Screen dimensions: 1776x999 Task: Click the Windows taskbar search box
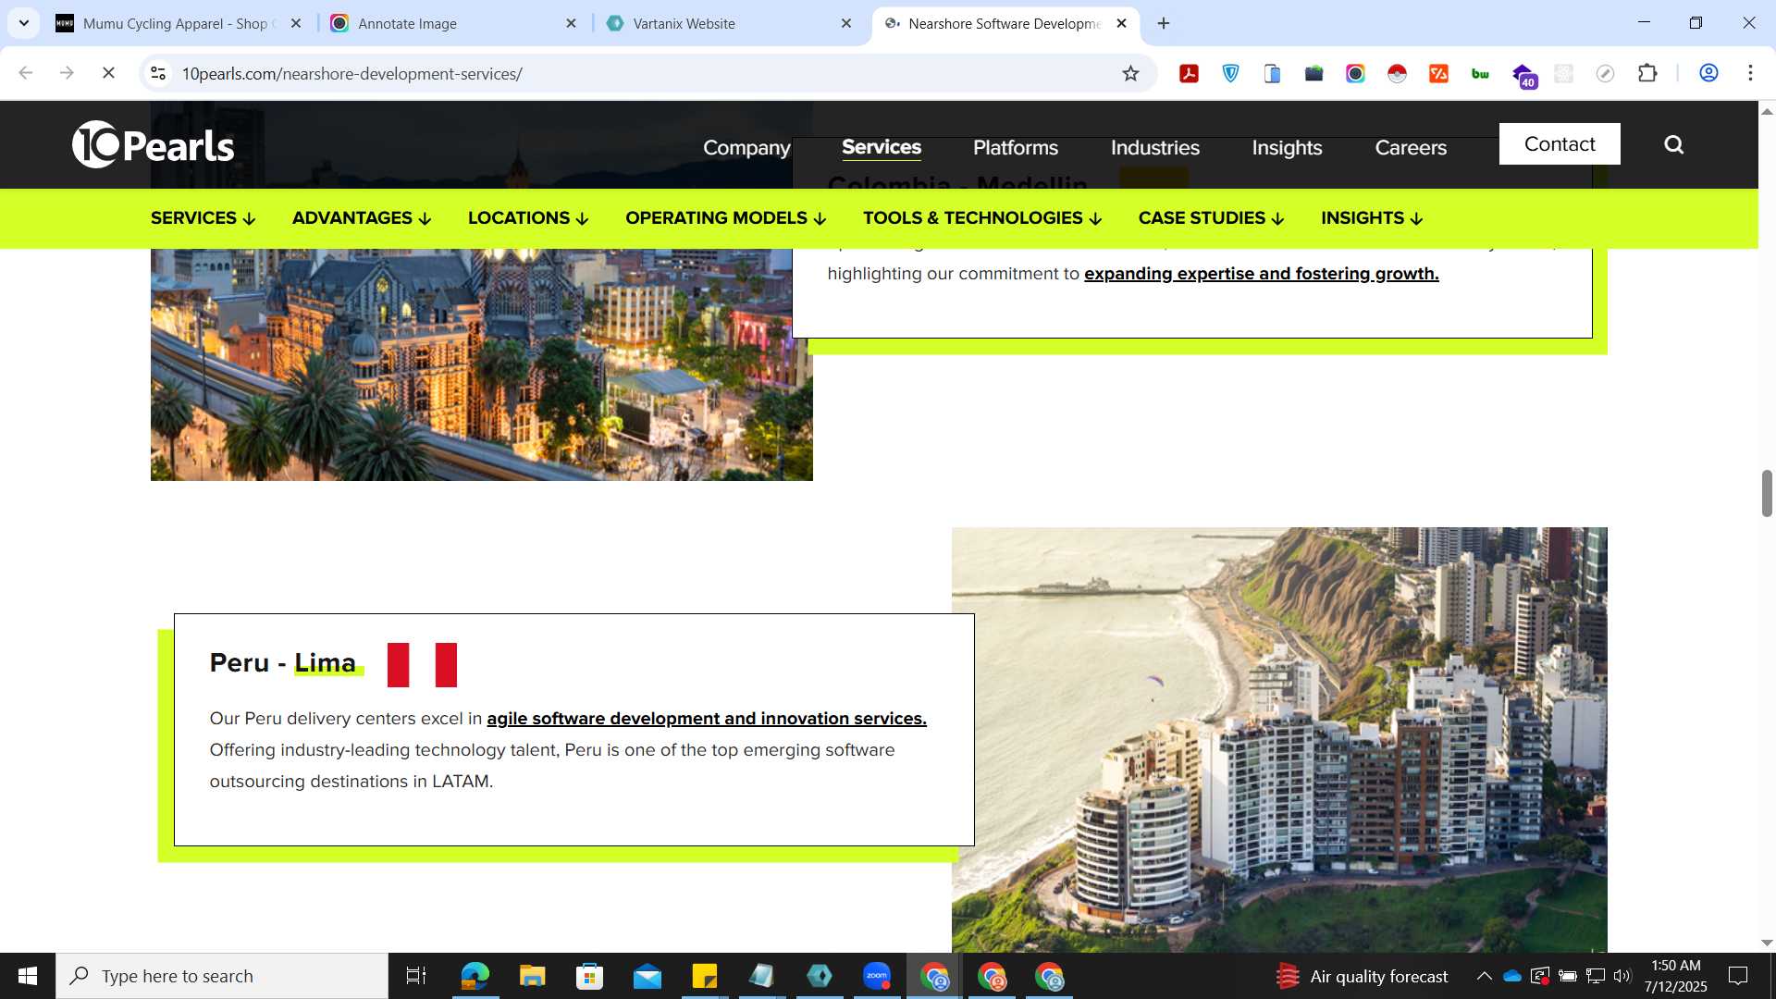pos(222,976)
